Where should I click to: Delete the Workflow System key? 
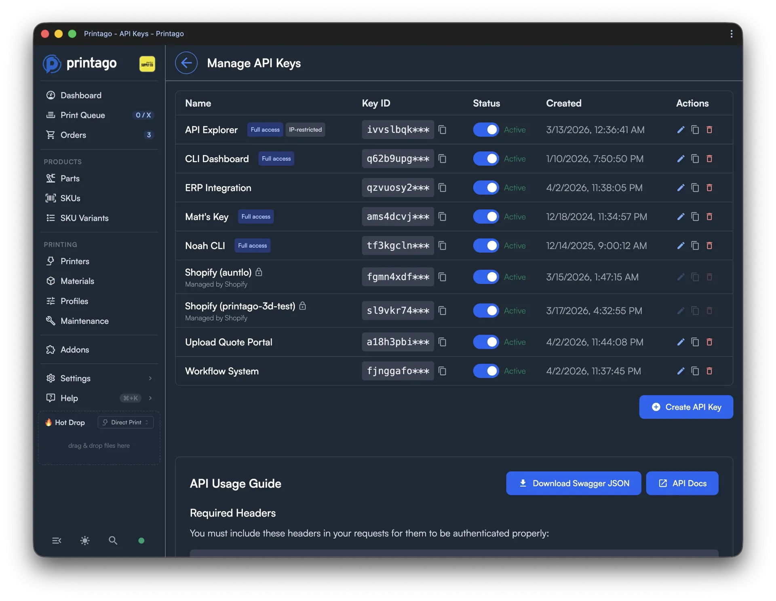[709, 371]
